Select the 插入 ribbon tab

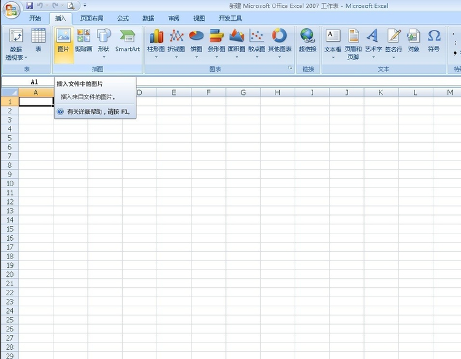click(60, 18)
